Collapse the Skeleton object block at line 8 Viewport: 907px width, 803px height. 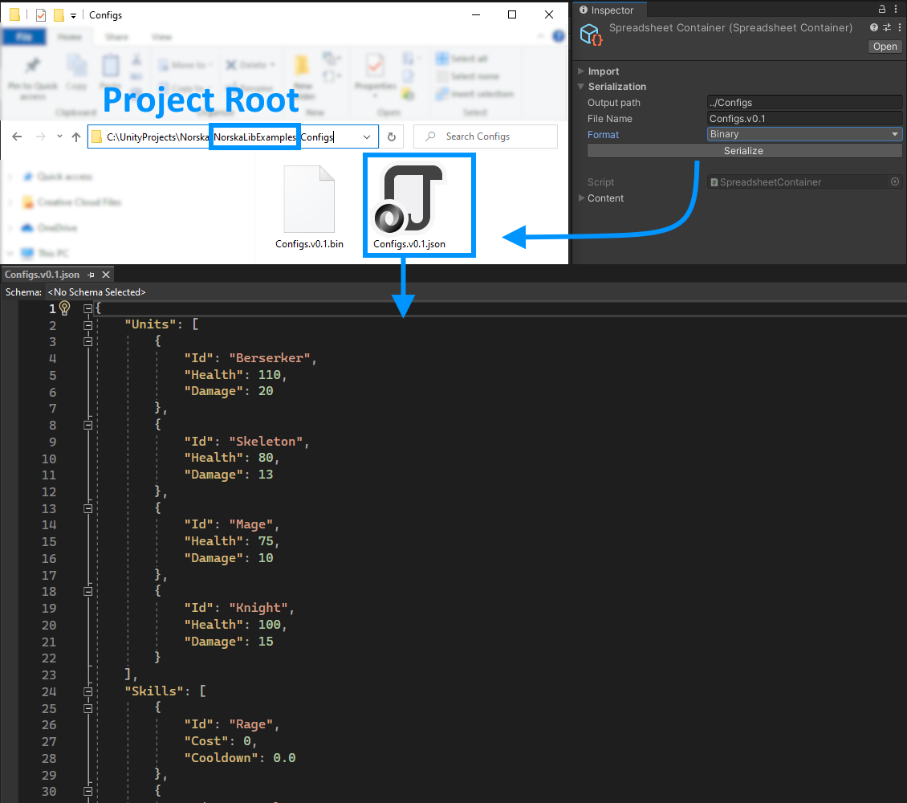[88, 426]
